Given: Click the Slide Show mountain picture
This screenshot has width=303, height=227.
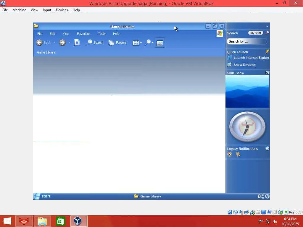Looking at the screenshot, I should (247, 91).
